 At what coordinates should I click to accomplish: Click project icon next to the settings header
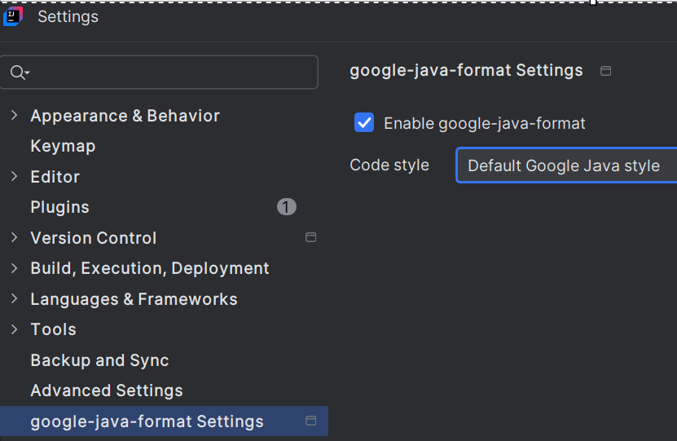coord(605,71)
